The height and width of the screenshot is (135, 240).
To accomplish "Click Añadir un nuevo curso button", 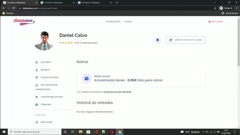I will click(186, 40).
